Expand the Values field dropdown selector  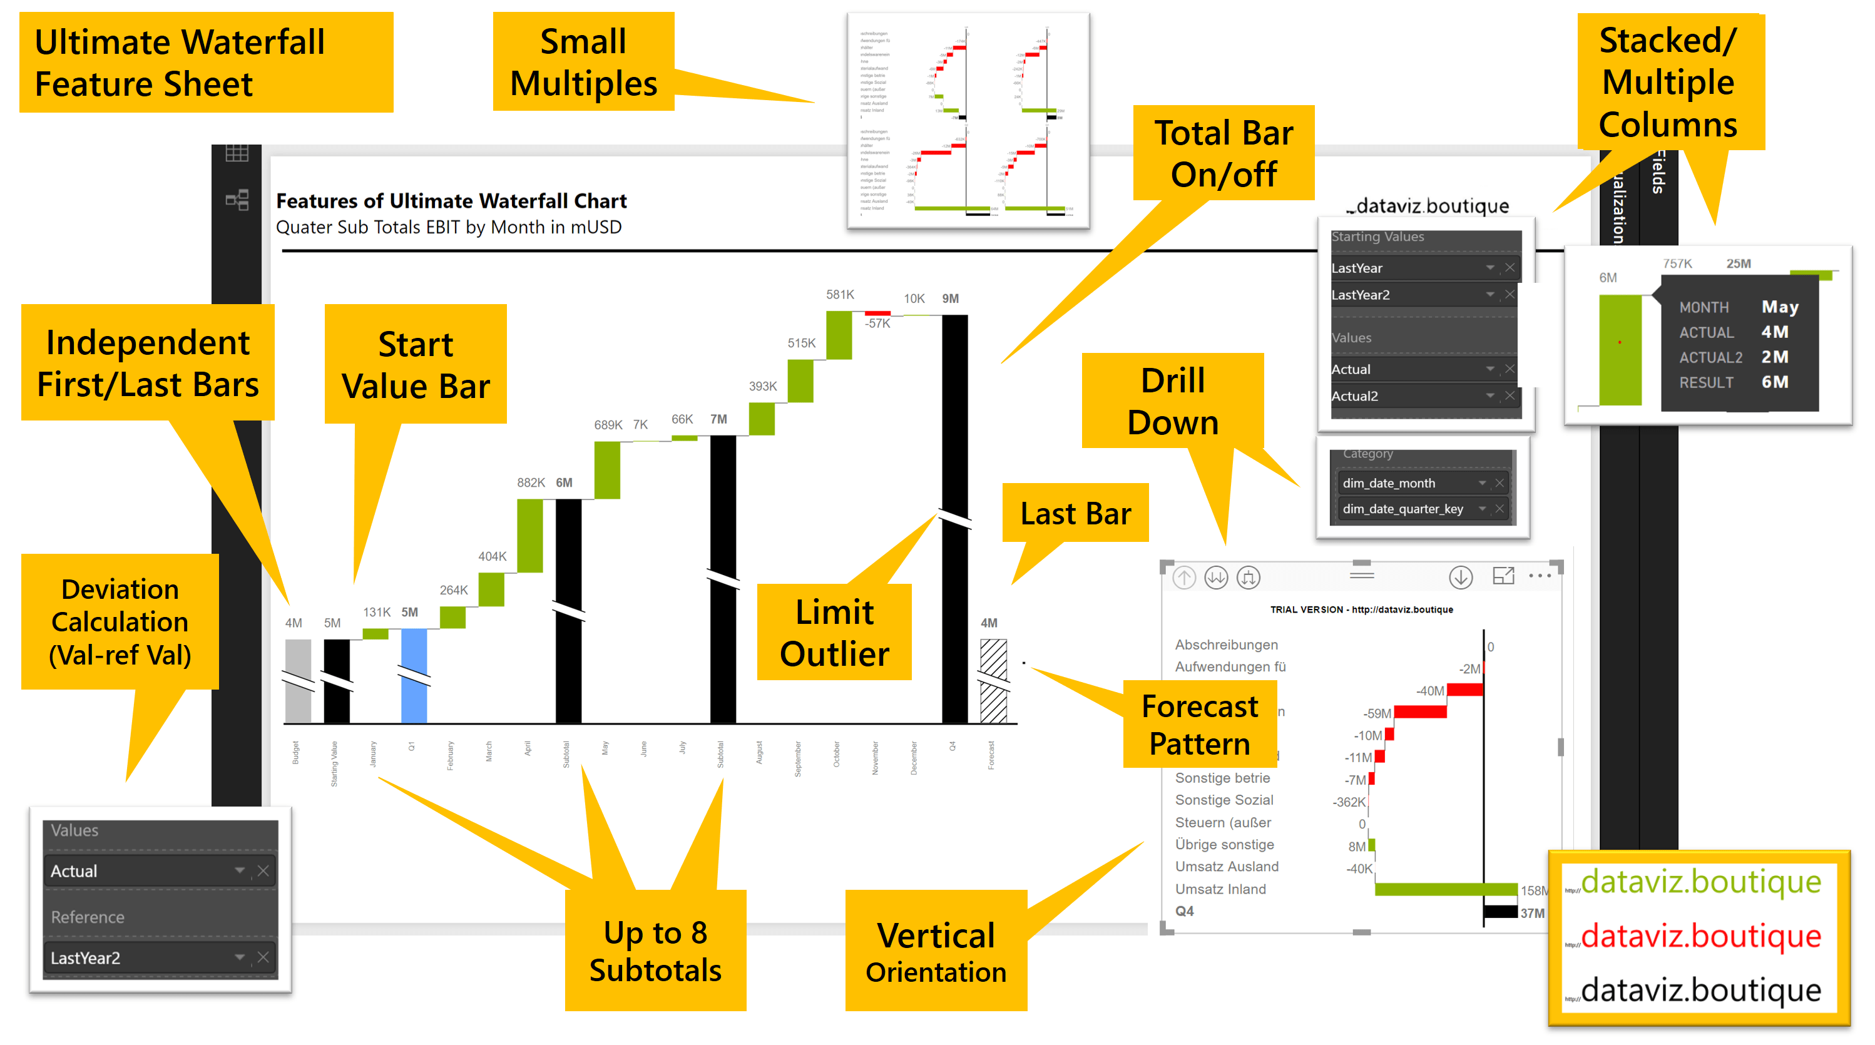pyautogui.click(x=239, y=871)
